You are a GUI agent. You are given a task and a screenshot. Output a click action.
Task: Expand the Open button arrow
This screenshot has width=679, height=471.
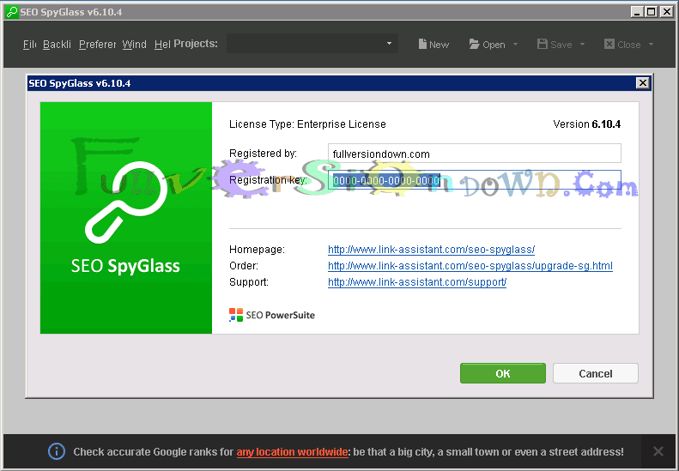515,44
